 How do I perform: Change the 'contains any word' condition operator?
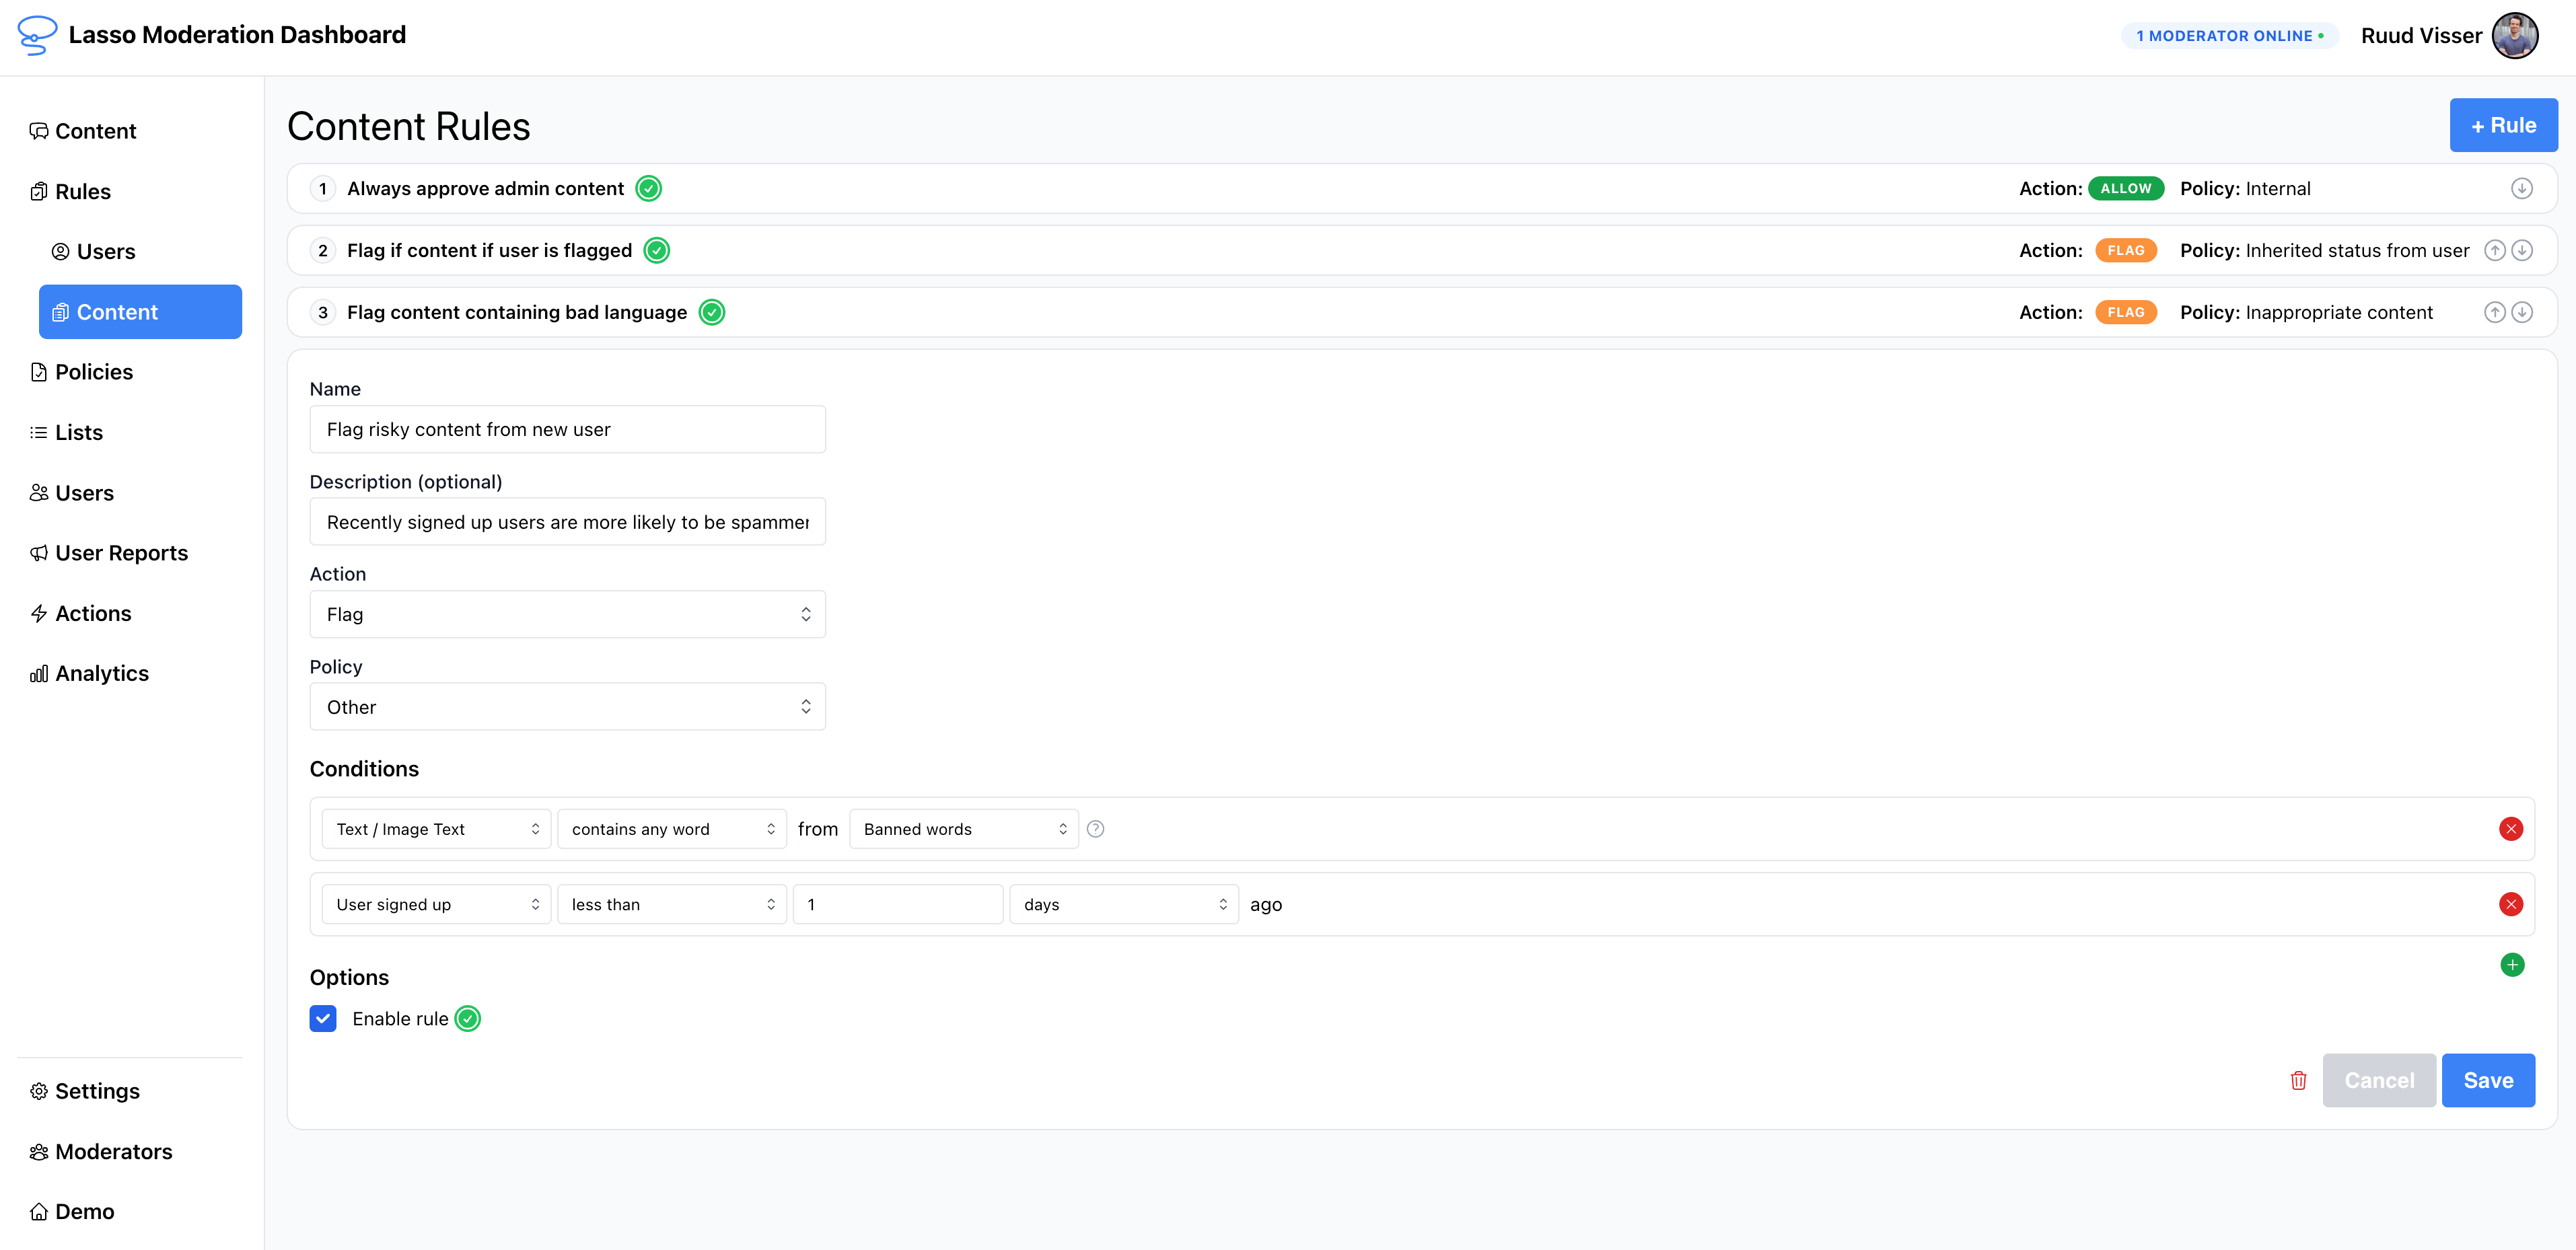(x=671, y=828)
